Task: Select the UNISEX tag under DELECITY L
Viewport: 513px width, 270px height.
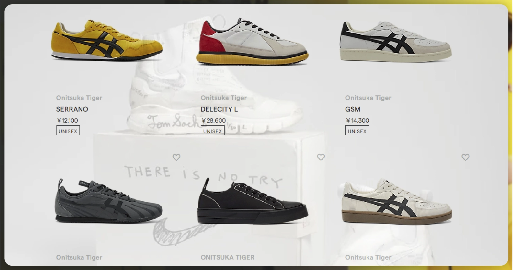Action: [212, 131]
